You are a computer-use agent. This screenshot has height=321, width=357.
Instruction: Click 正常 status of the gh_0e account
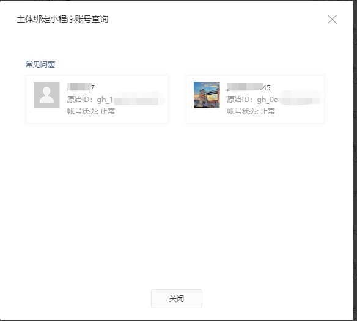pos(268,111)
